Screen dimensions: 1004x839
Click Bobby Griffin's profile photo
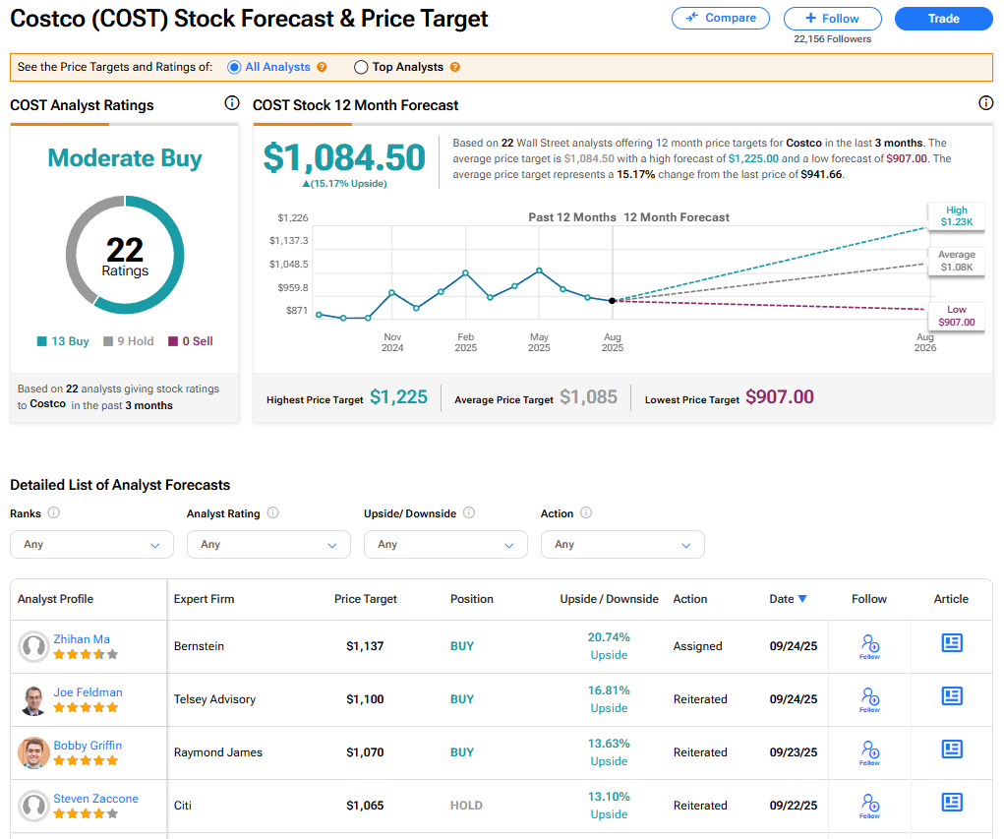coord(33,753)
